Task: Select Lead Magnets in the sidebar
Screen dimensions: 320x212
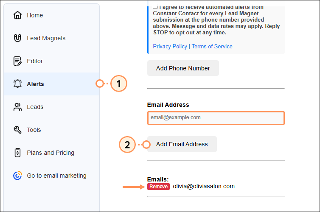Action: [x=46, y=39]
